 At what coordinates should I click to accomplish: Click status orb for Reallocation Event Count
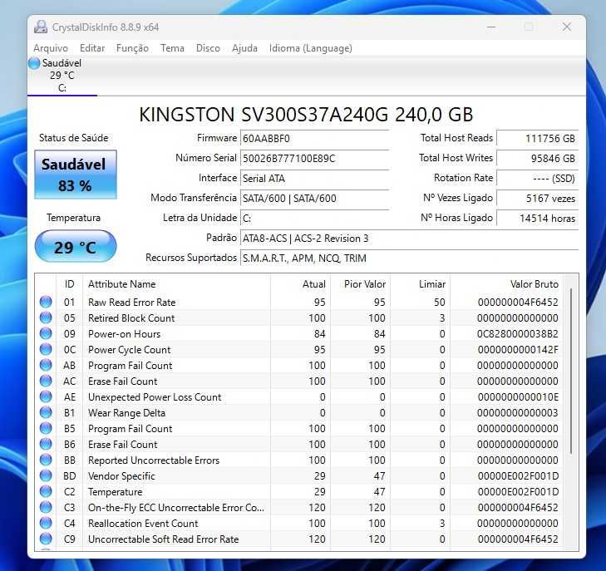[x=46, y=523]
